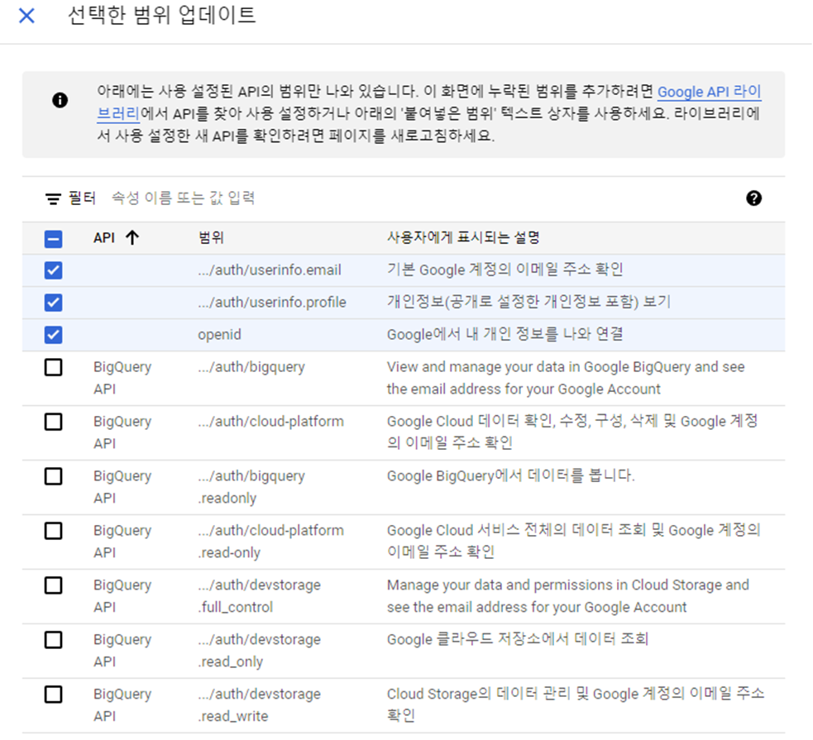Focus the filter input 속성 이름 또는 값 입력

(183, 198)
